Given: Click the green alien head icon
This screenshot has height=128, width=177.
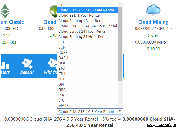Looking at the screenshot, I should tap(53, 11).
